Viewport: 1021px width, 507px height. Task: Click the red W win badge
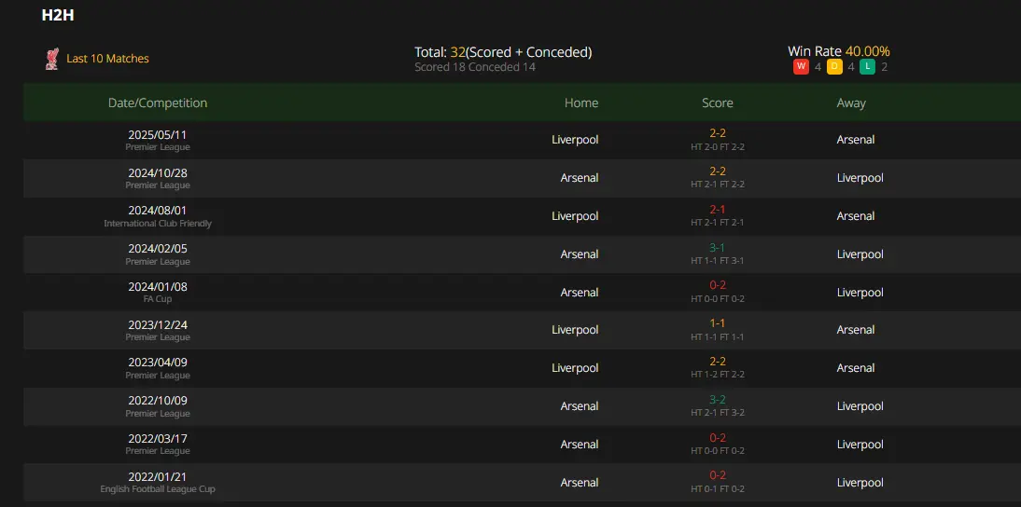pos(801,66)
